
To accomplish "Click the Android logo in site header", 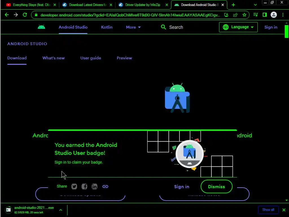I will point(41,27).
